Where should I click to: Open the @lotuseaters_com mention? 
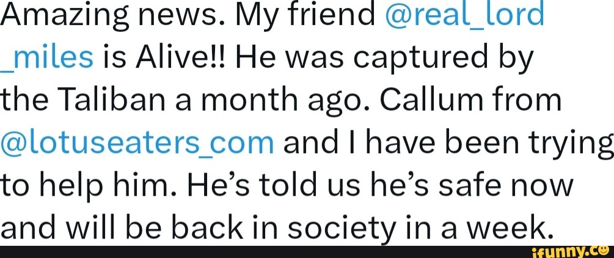[137, 143]
